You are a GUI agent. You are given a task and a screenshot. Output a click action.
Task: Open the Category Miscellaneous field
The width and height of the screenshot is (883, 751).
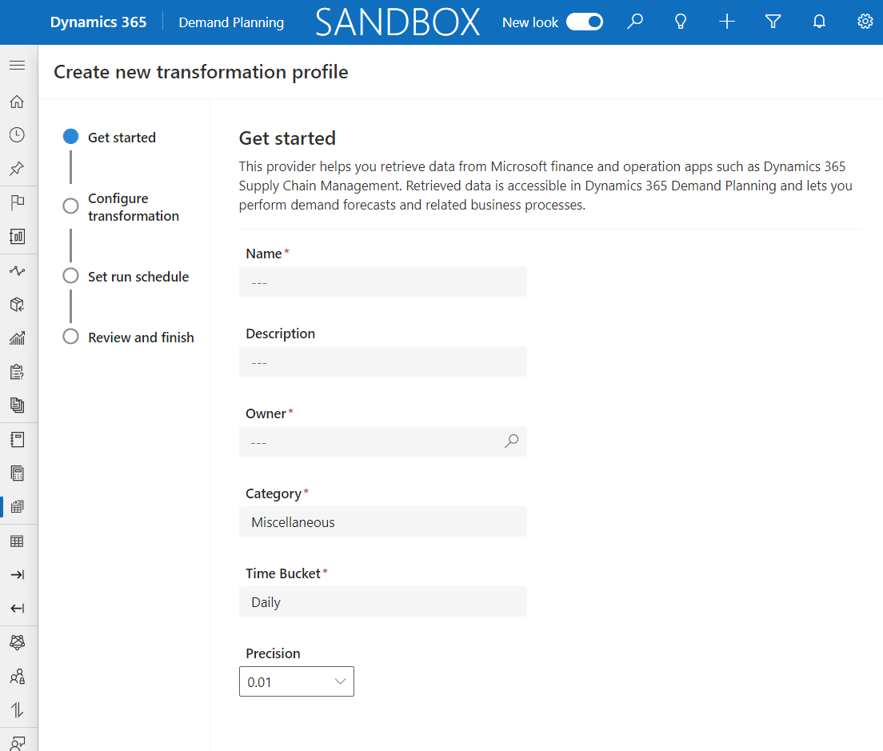(x=383, y=522)
